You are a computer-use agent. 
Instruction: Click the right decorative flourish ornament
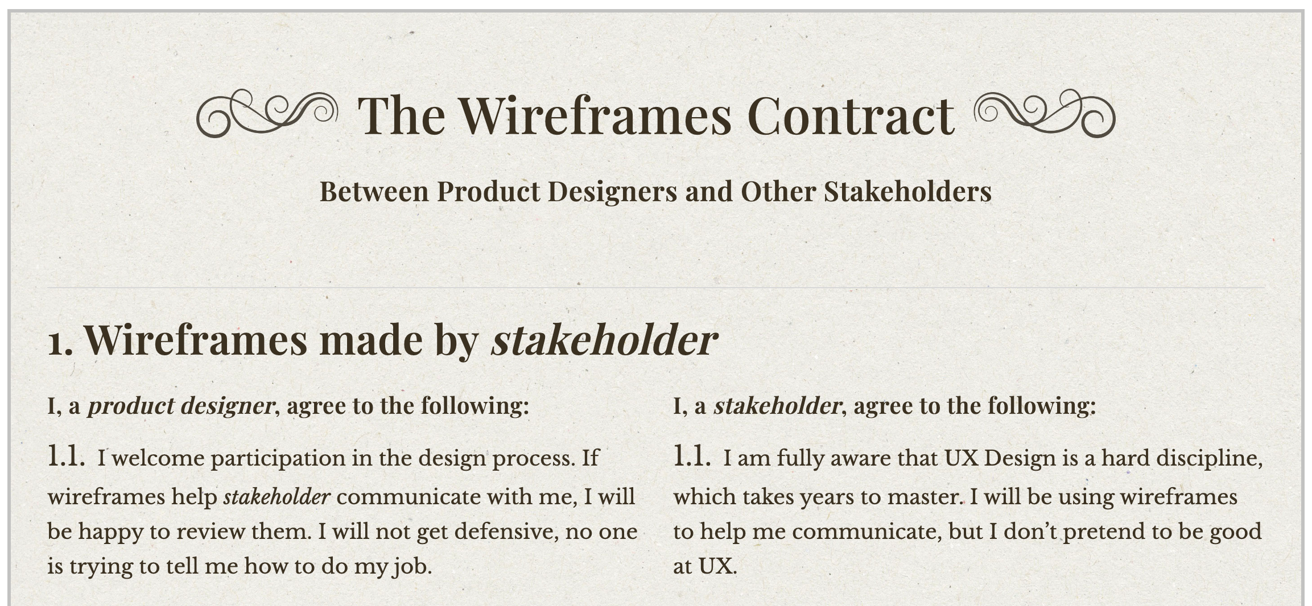click(x=1045, y=113)
